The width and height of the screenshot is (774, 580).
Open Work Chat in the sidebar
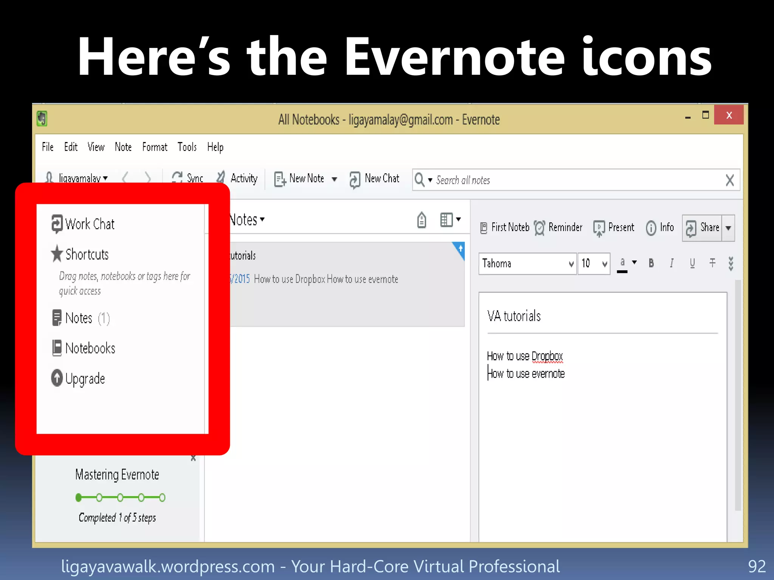pos(83,224)
